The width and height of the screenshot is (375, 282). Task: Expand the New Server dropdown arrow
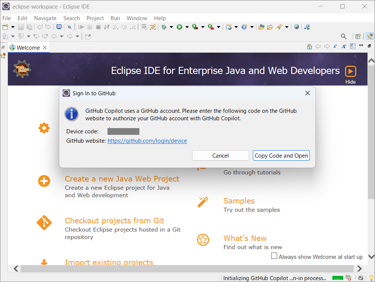coord(236,27)
